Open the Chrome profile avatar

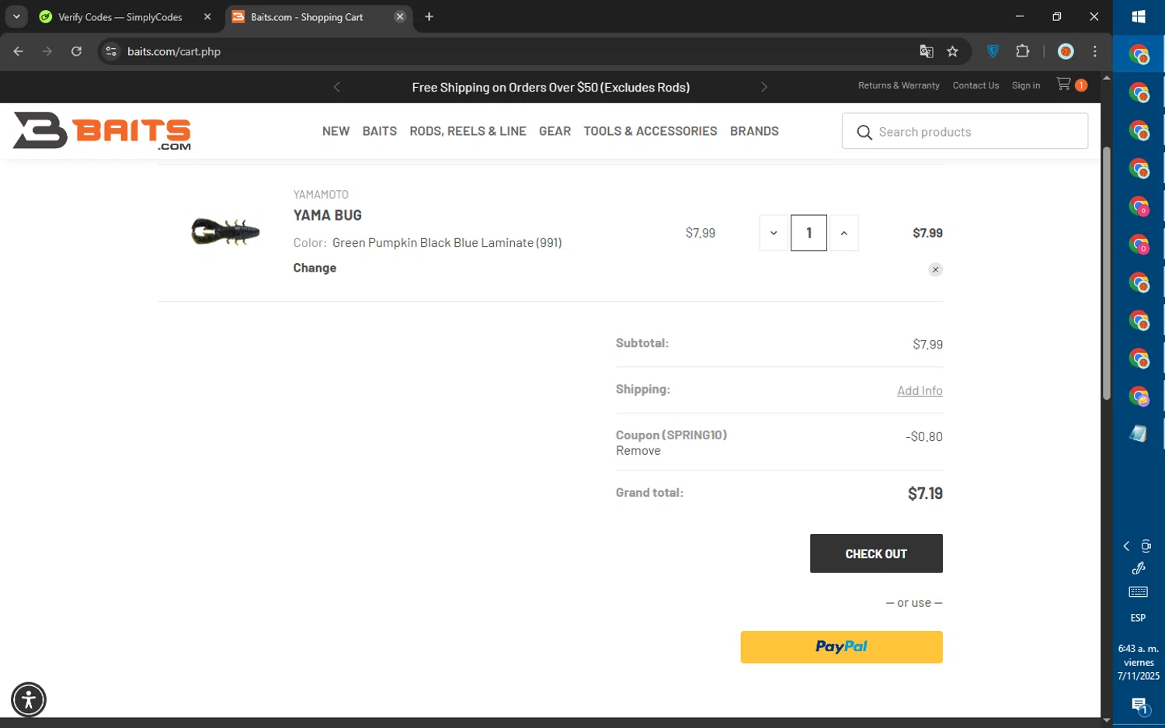coord(1066,51)
